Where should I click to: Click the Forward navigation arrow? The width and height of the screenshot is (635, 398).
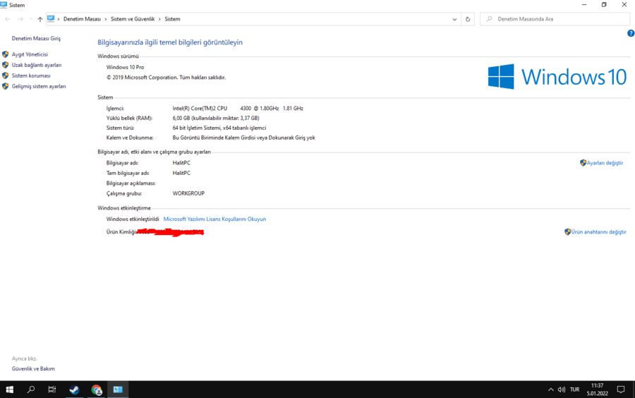[x=20, y=19]
